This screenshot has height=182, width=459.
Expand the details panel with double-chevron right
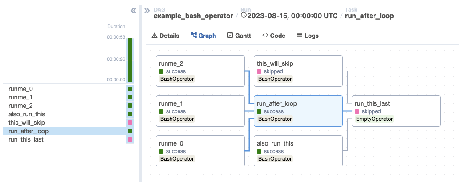(147, 11)
